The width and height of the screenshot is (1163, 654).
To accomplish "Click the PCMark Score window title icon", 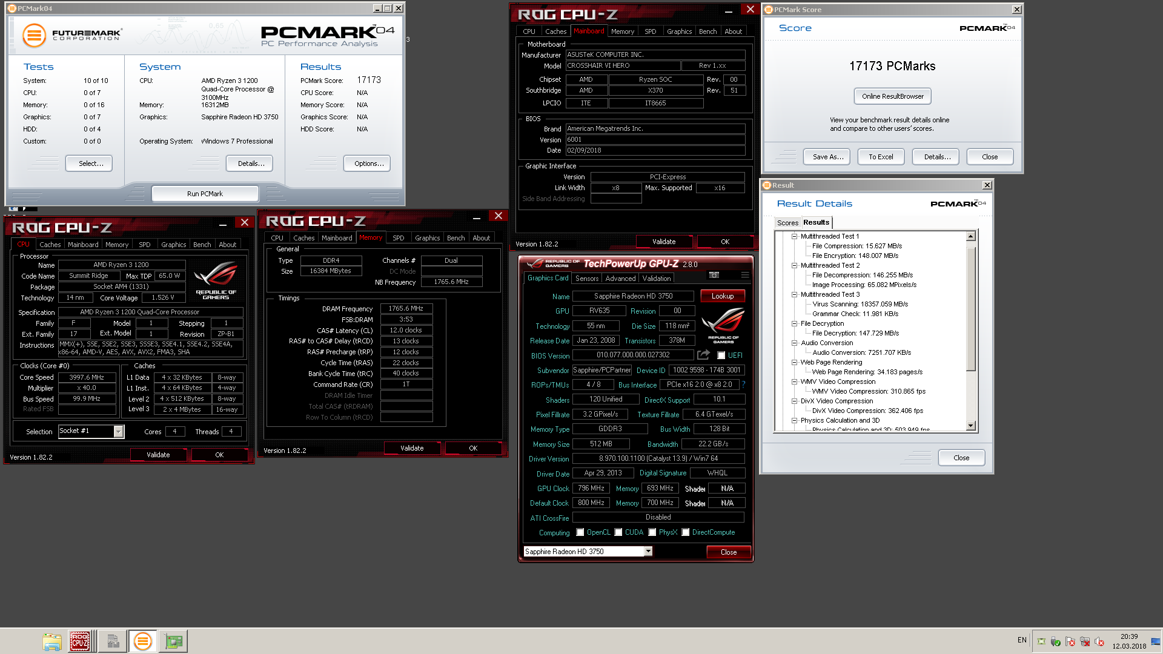I will click(768, 10).
